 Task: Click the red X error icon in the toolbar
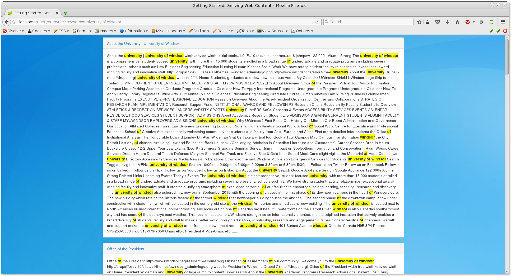(x=505, y=31)
